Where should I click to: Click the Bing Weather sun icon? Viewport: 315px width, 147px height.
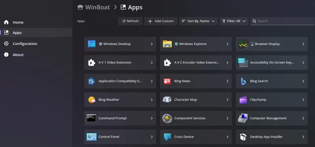coord(92,100)
